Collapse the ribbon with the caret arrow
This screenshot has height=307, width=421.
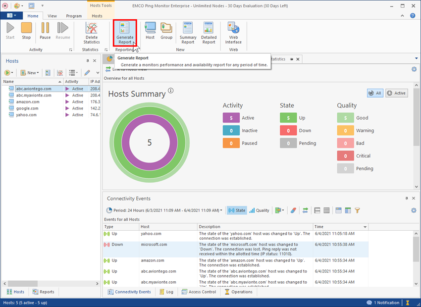[x=402, y=16]
